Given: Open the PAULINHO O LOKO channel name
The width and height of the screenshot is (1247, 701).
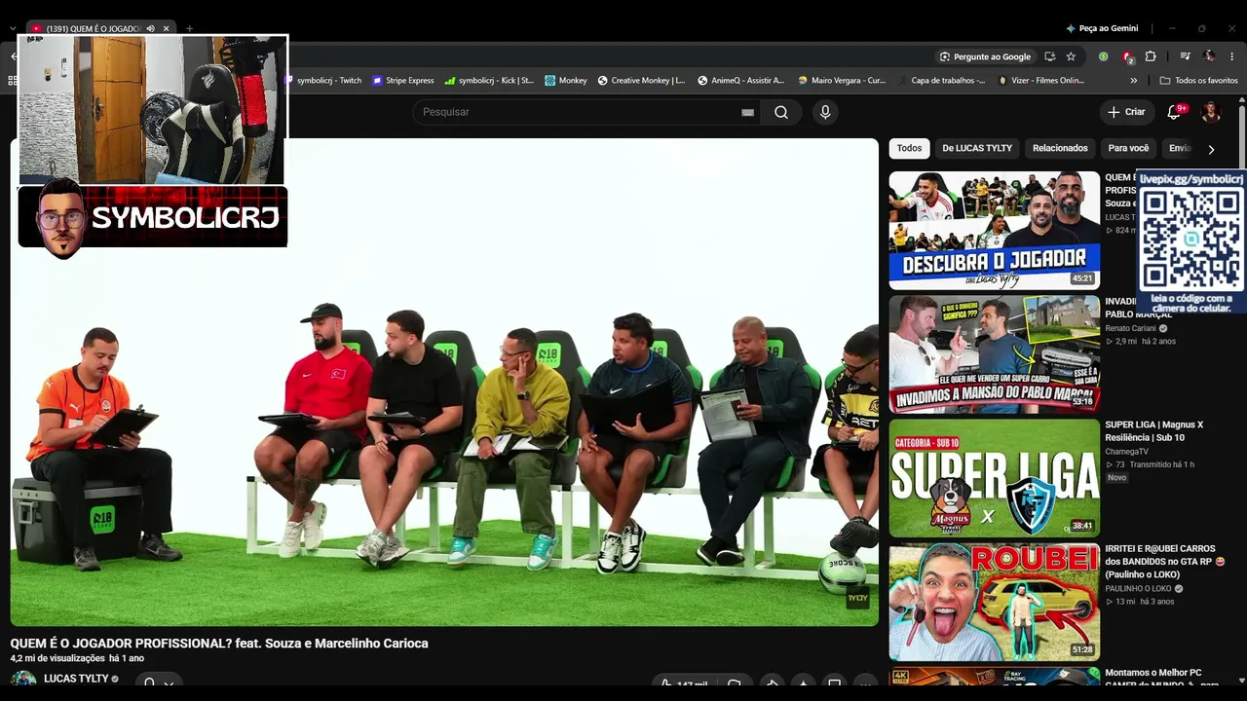Looking at the screenshot, I should click(x=1138, y=589).
